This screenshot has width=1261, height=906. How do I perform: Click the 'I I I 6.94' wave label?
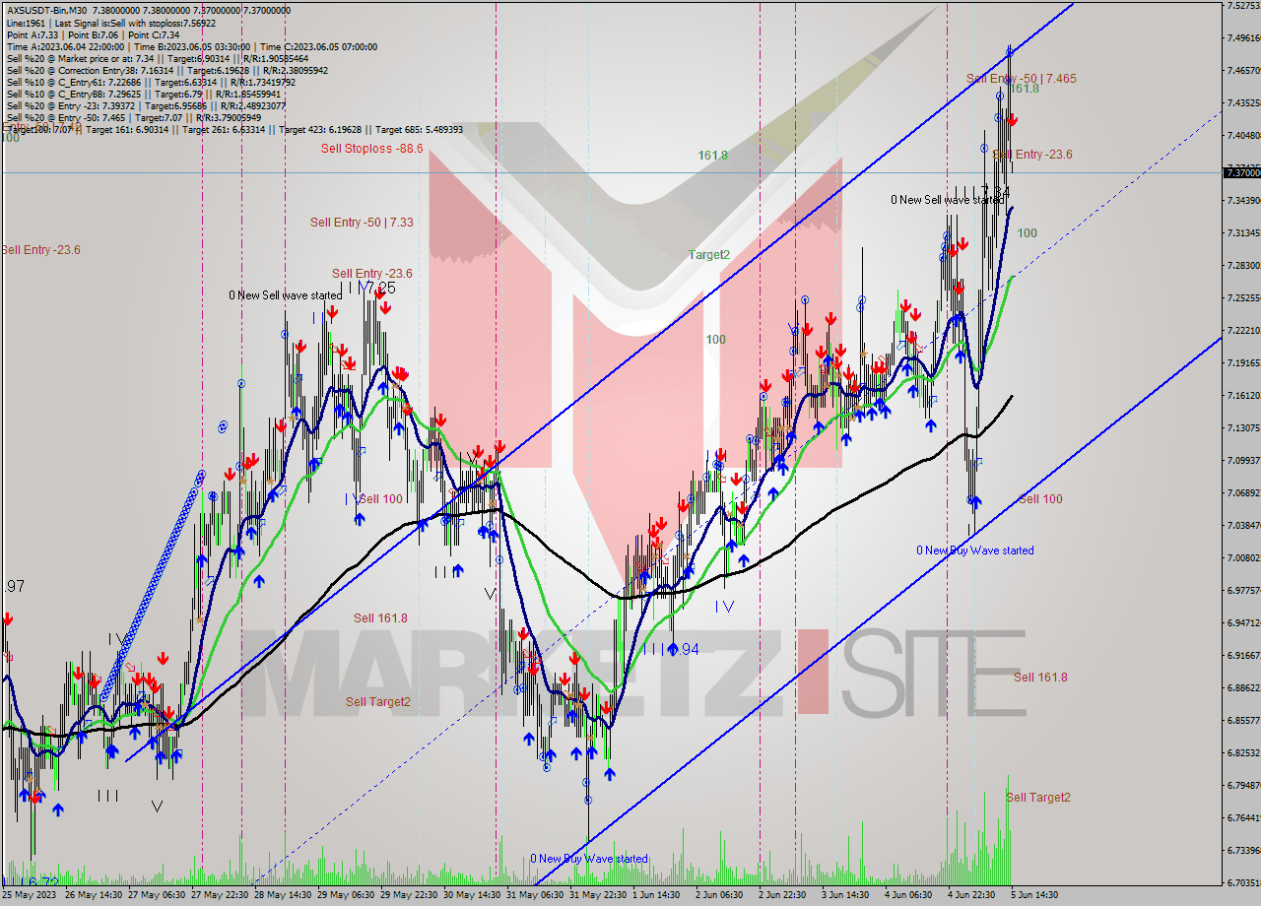point(670,649)
